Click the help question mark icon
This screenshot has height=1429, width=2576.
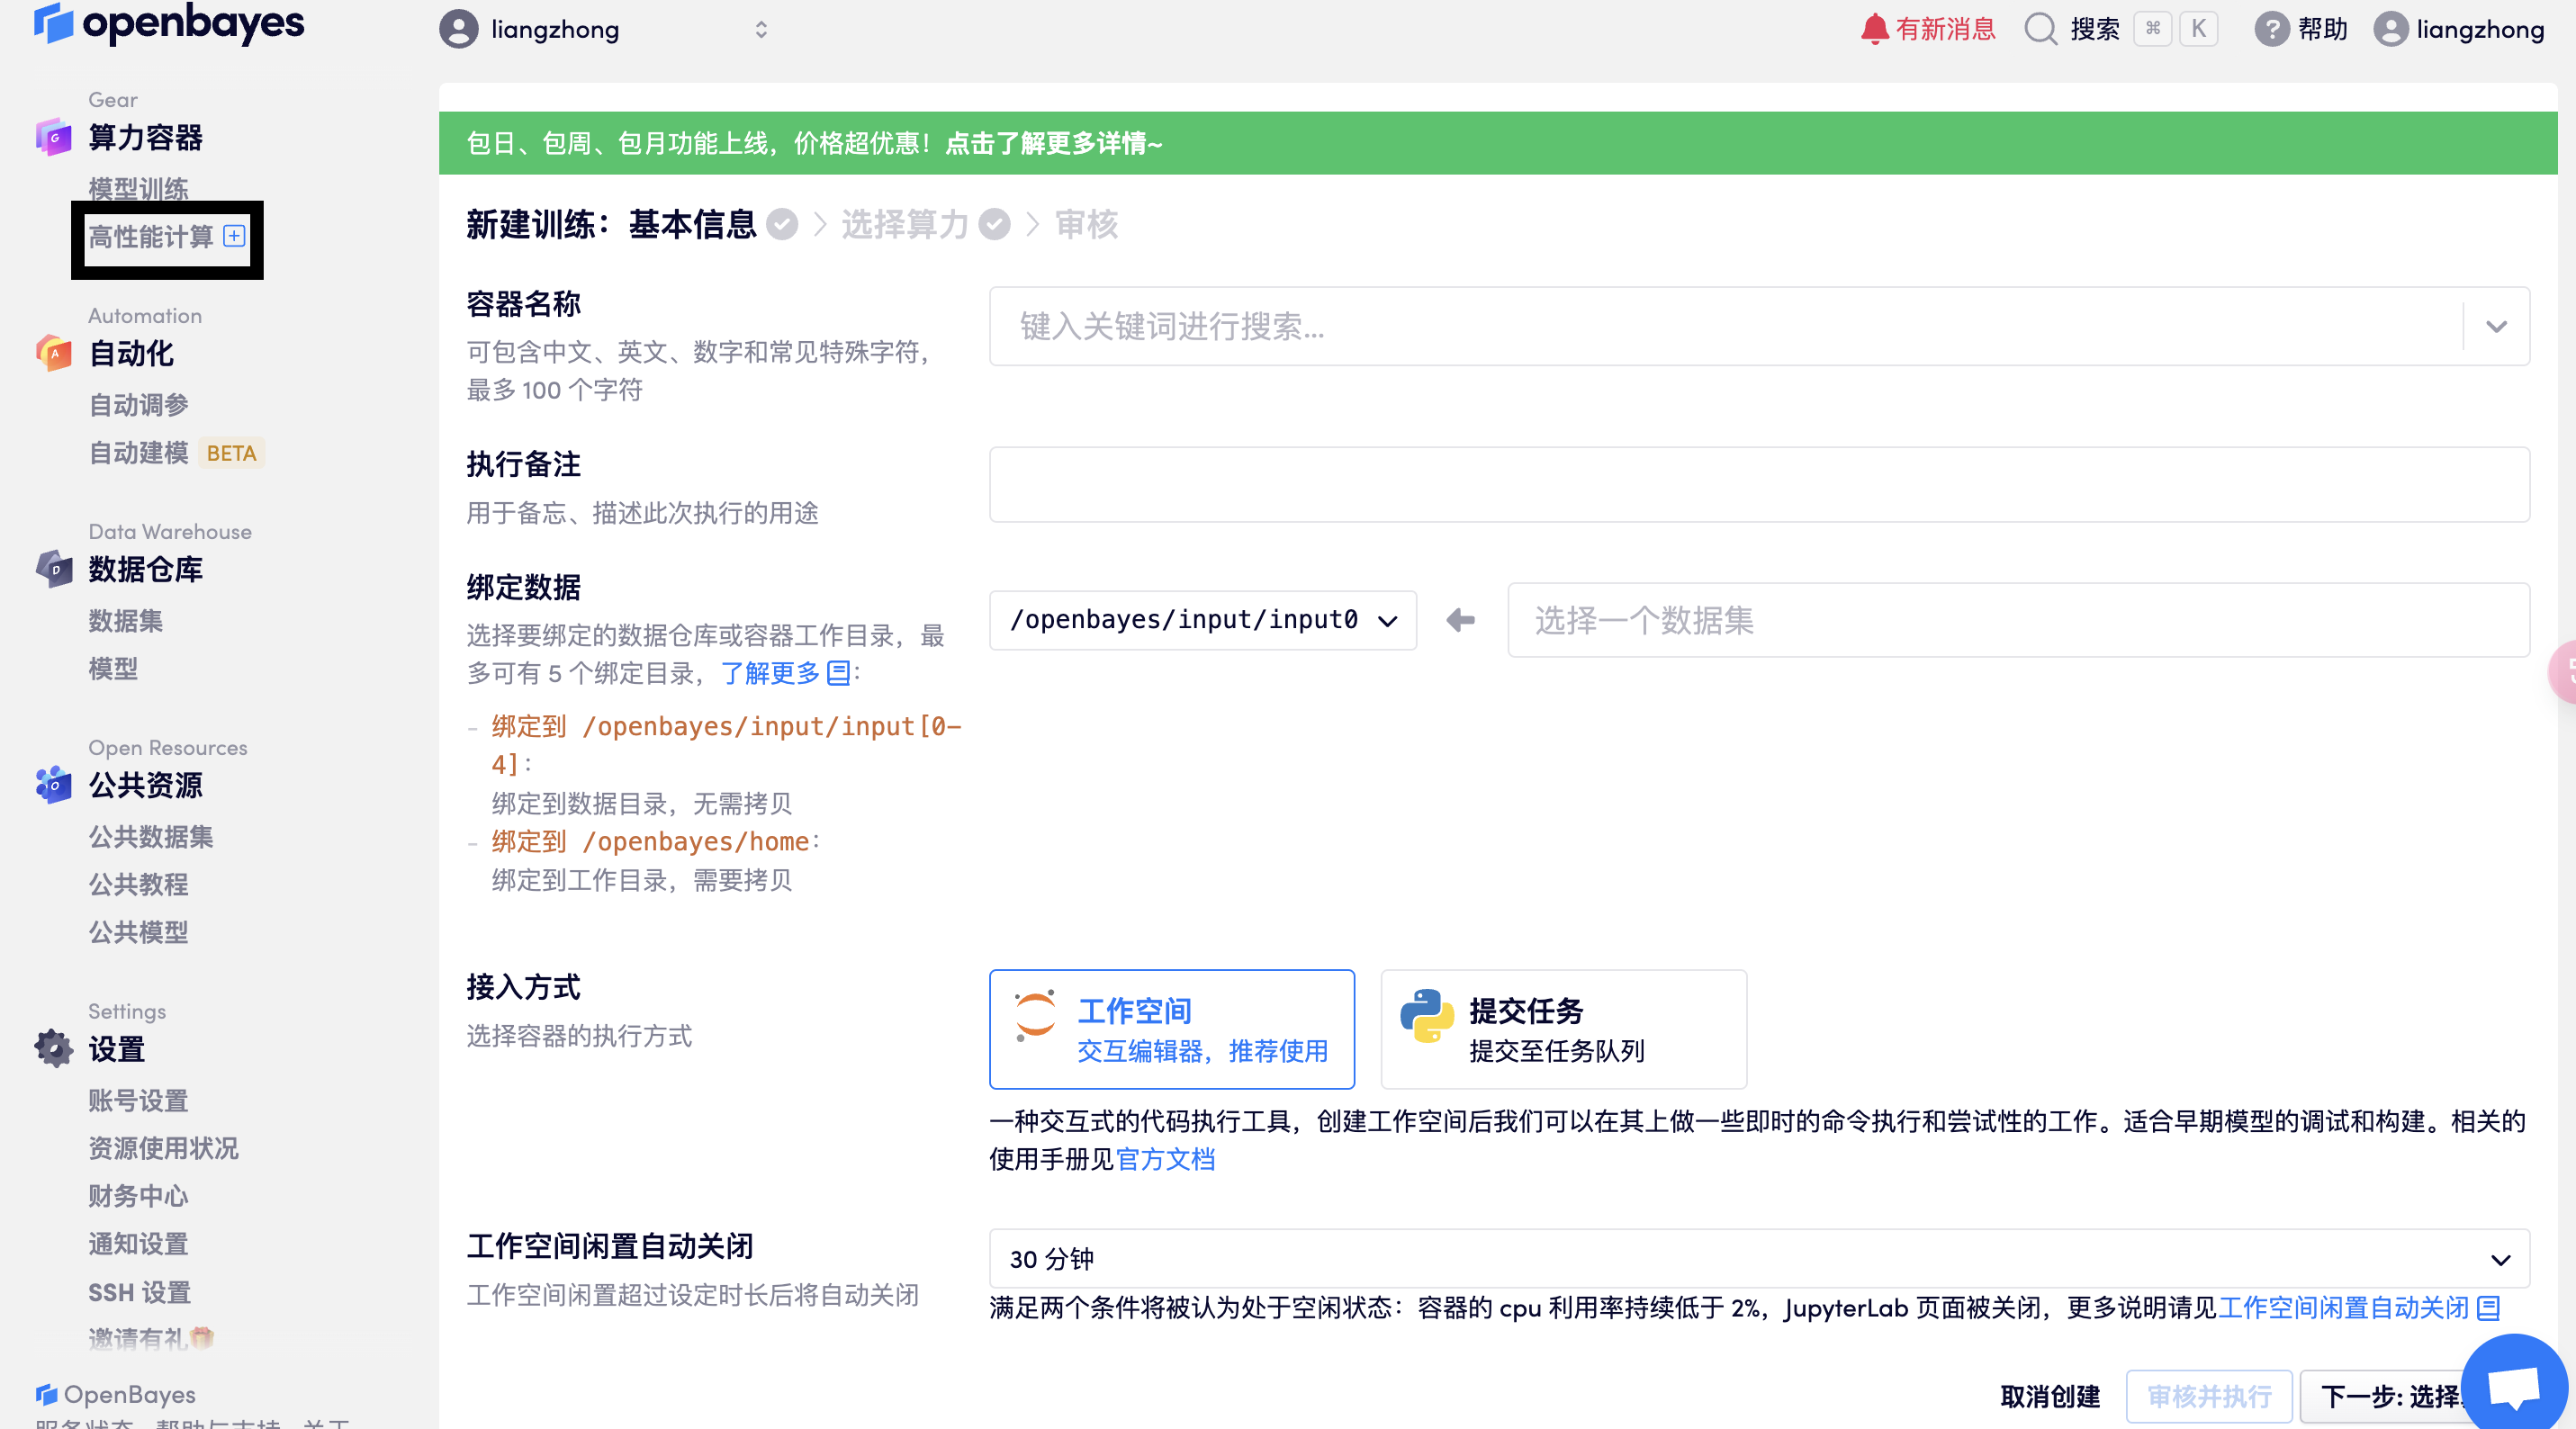coord(2271,29)
